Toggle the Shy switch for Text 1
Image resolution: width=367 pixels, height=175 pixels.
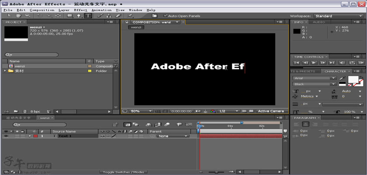[103, 136]
